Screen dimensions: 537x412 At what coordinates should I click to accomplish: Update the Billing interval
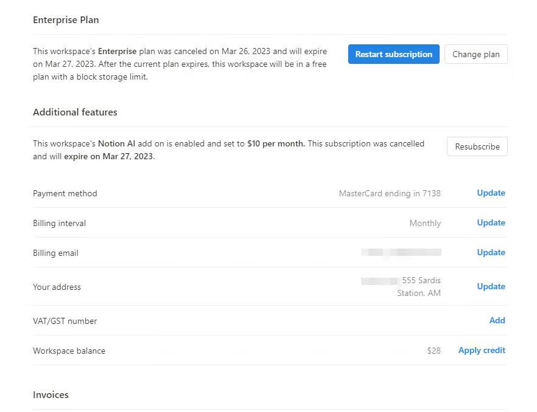coord(491,223)
